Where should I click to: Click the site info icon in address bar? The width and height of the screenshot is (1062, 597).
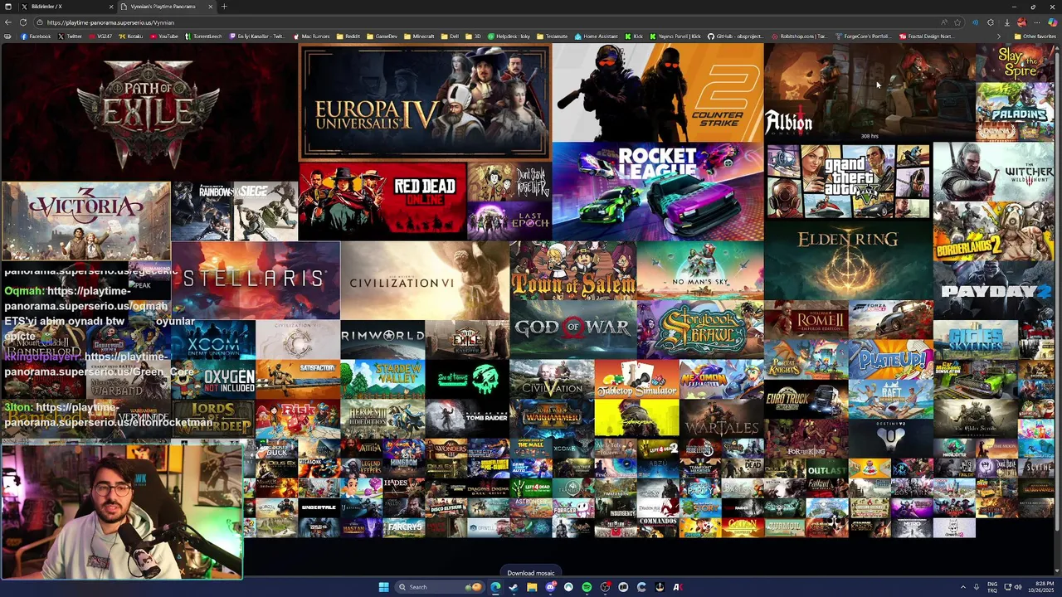coord(41,22)
